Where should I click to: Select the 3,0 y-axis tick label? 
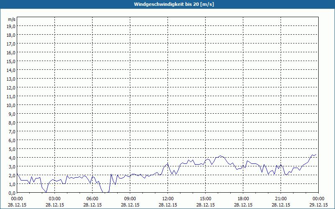tap(13, 166)
